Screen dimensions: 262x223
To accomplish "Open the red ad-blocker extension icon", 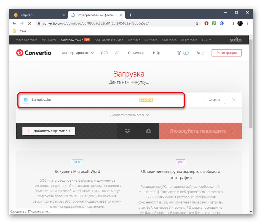I will pos(206,23).
